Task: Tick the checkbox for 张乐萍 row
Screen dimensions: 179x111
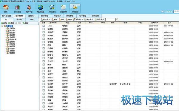Action: 44,84
